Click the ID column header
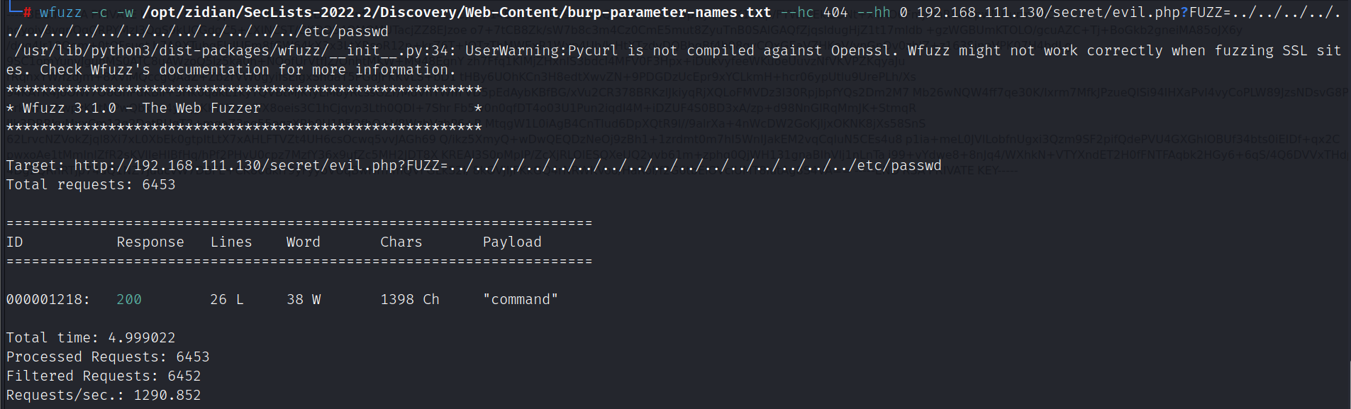Screen dimensions: 1351x409 coord(15,242)
